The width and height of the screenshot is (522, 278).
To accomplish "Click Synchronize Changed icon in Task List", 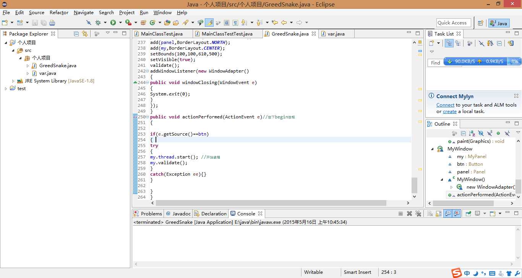I will 511,43.
